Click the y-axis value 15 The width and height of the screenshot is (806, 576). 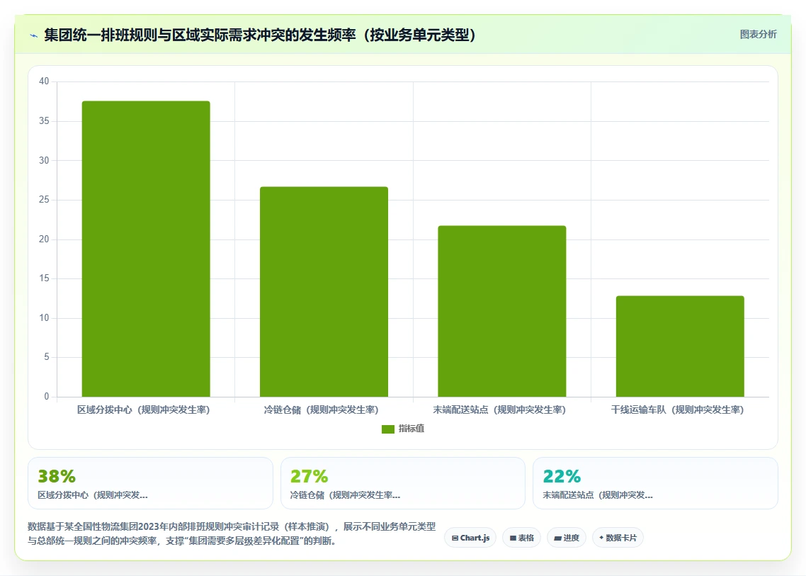point(44,278)
